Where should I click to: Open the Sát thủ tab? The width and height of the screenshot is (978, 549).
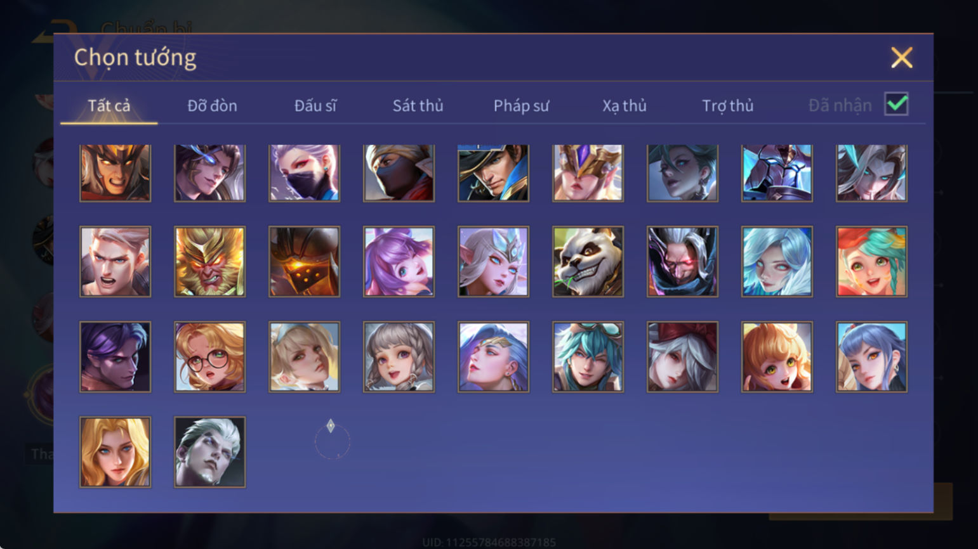(x=418, y=105)
